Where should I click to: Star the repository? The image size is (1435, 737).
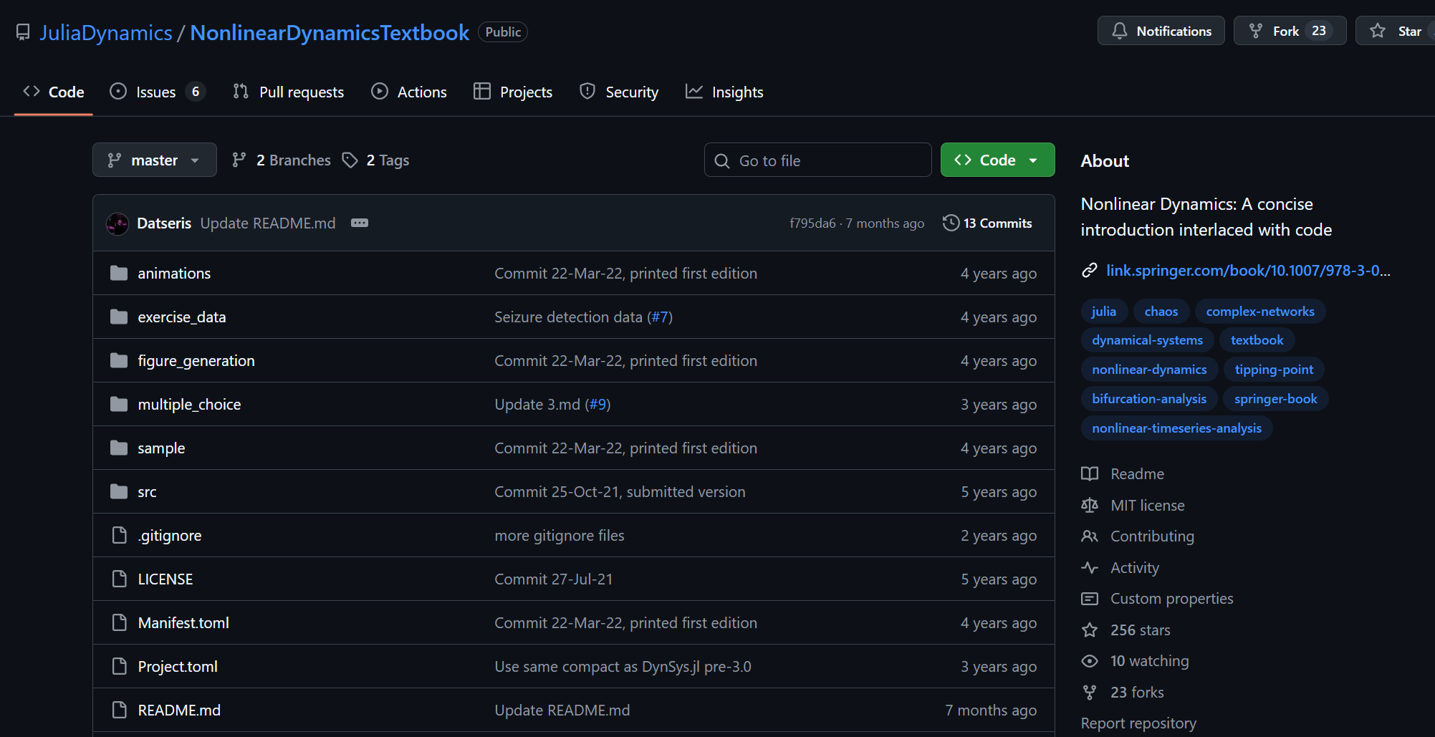(x=1396, y=31)
